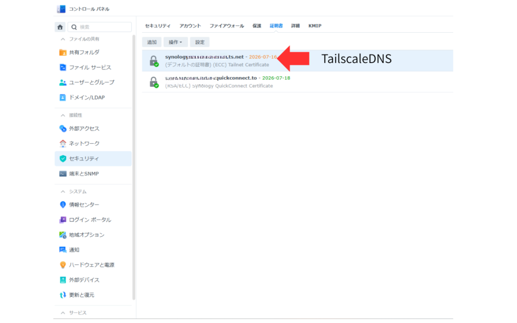Click the Tailnet Certificate description line
This screenshot has width=517, height=323.
(217, 65)
